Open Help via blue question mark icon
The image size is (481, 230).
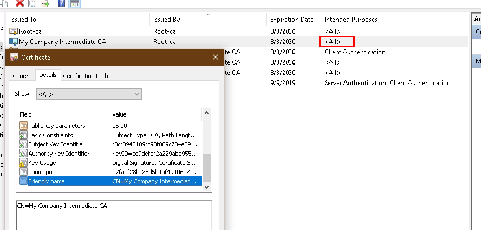point(61,4)
